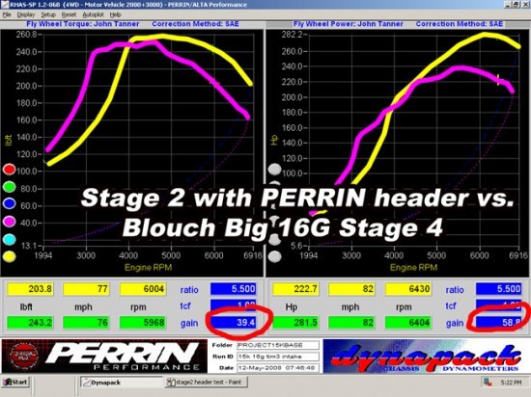Open the Display menu
Image resolution: width=531 pixels, height=397 pixels.
[26, 14]
